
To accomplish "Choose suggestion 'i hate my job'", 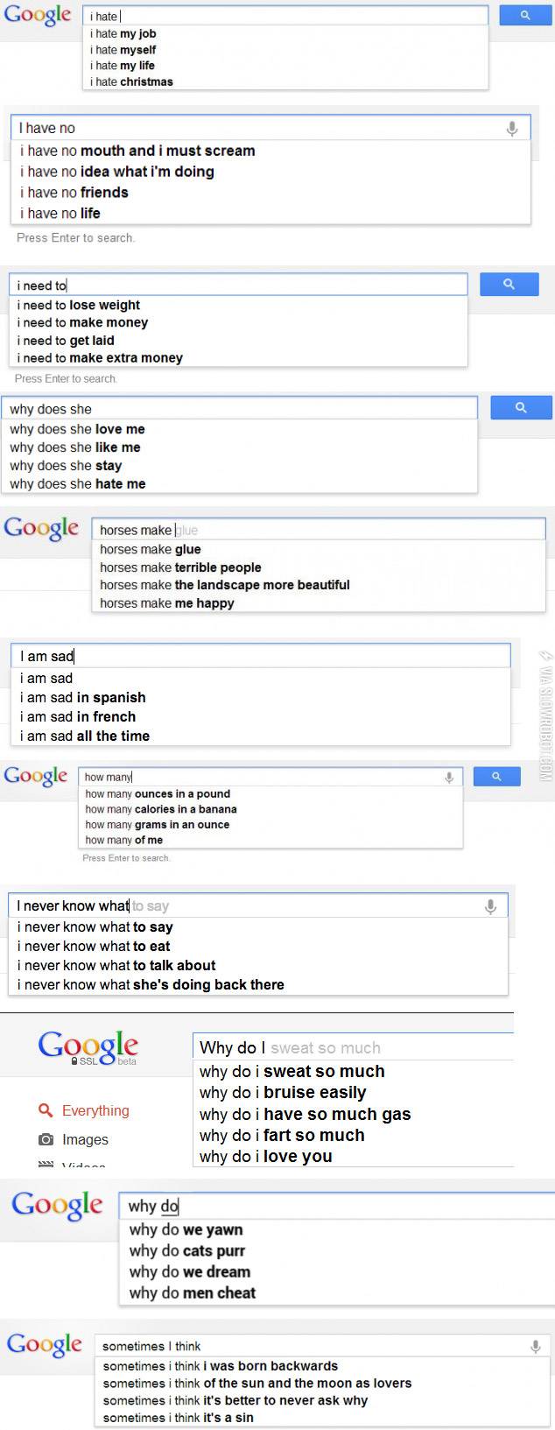I will point(123,34).
